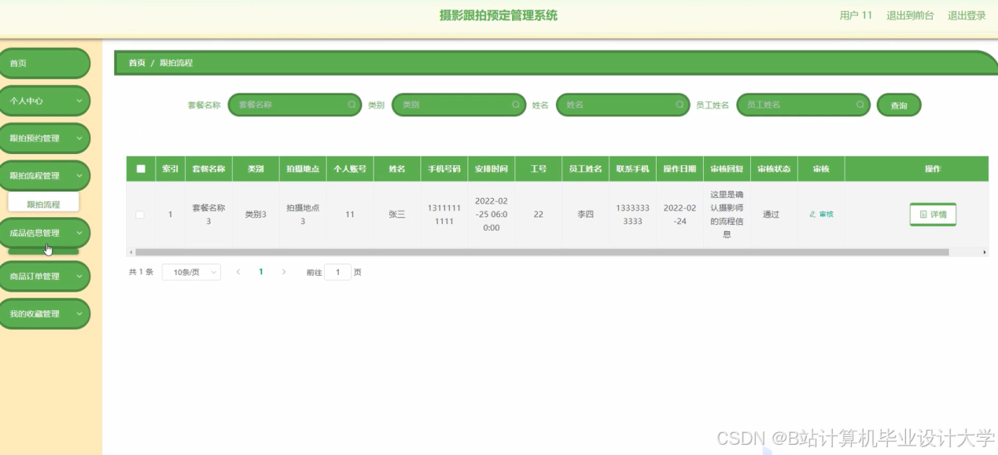998x455 pixels.
Task: Click the phone cell 13111111111
Action: tap(444, 215)
